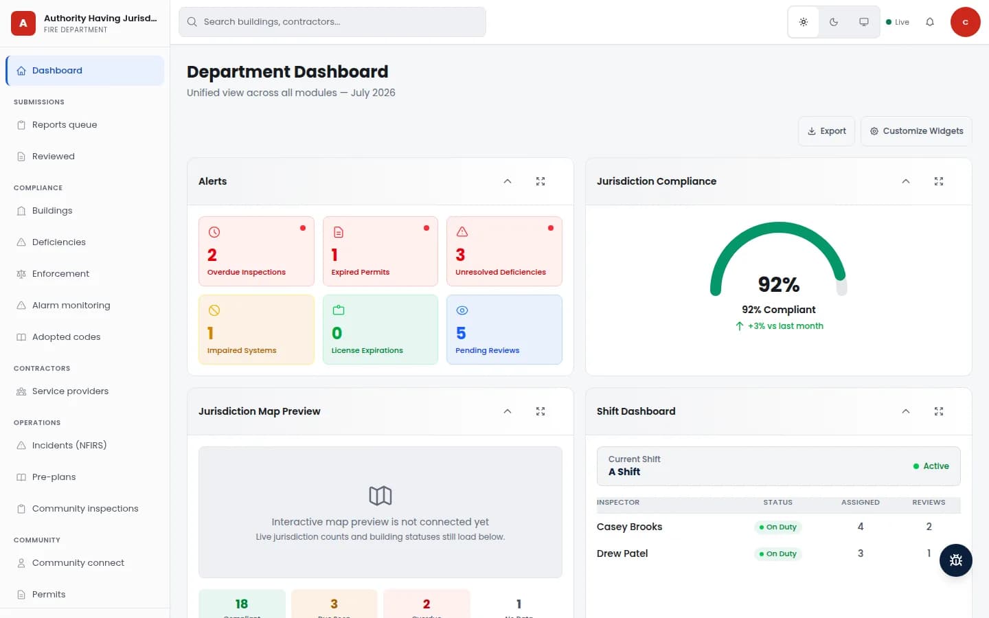Click the STATUS column header
Image resolution: width=989 pixels, height=618 pixels.
pos(778,503)
